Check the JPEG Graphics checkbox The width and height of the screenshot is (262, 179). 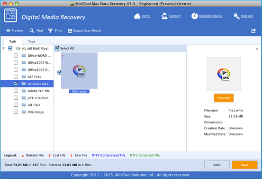[x=16, y=98]
